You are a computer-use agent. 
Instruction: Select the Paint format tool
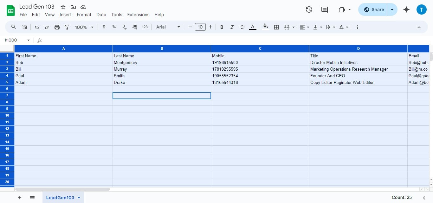[67, 27]
